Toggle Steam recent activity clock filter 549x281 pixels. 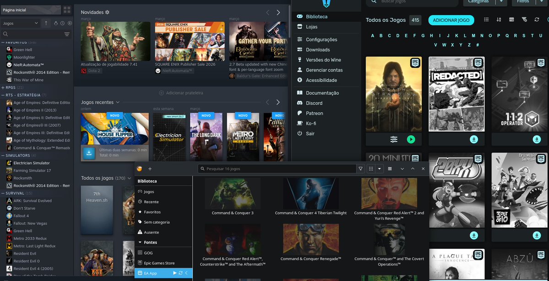point(62,23)
